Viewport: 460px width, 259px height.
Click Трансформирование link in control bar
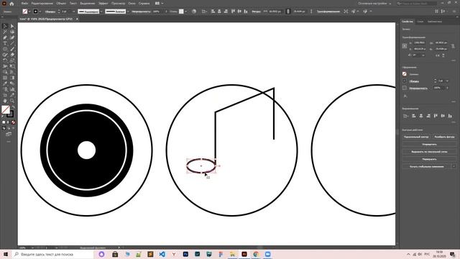point(328,12)
